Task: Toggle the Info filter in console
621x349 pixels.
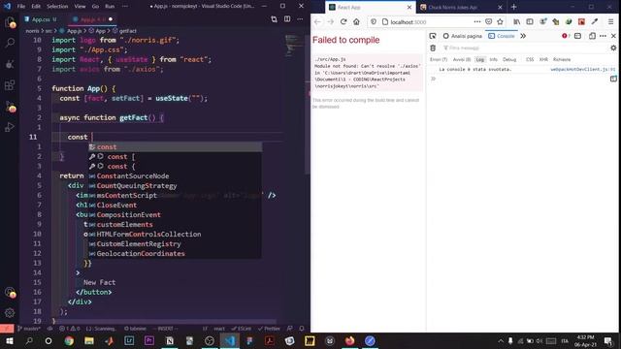Action: [494, 59]
